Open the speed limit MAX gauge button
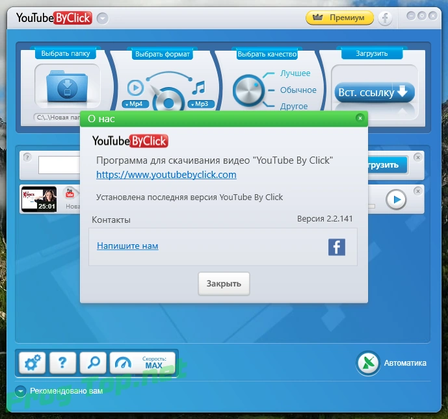The width and height of the screenshot is (448, 419). [x=142, y=362]
